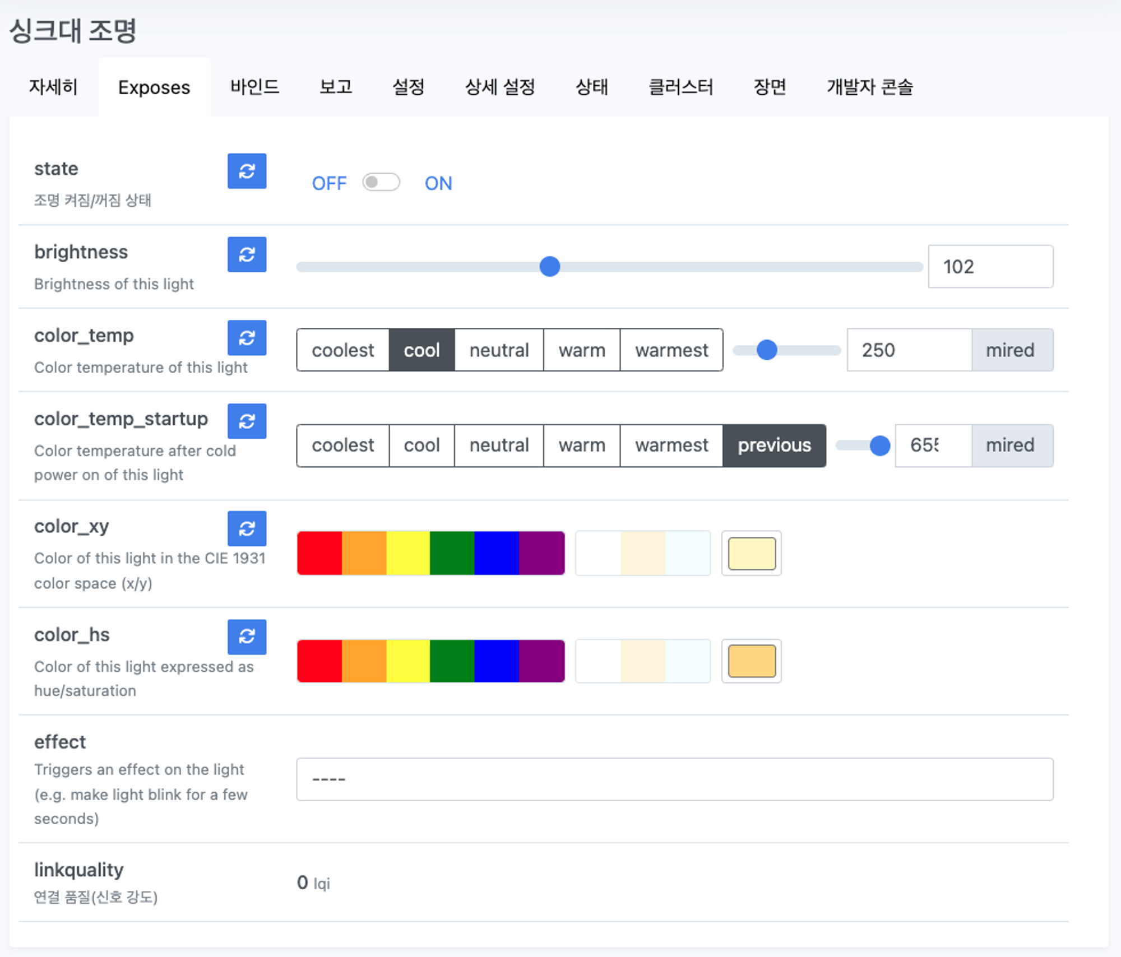Refresh the state value
Image resolution: width=1121 pixels, height=957 pixels.
(x=247, y=171)
